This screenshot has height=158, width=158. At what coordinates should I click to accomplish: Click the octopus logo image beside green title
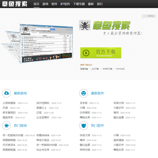[85, 25]
